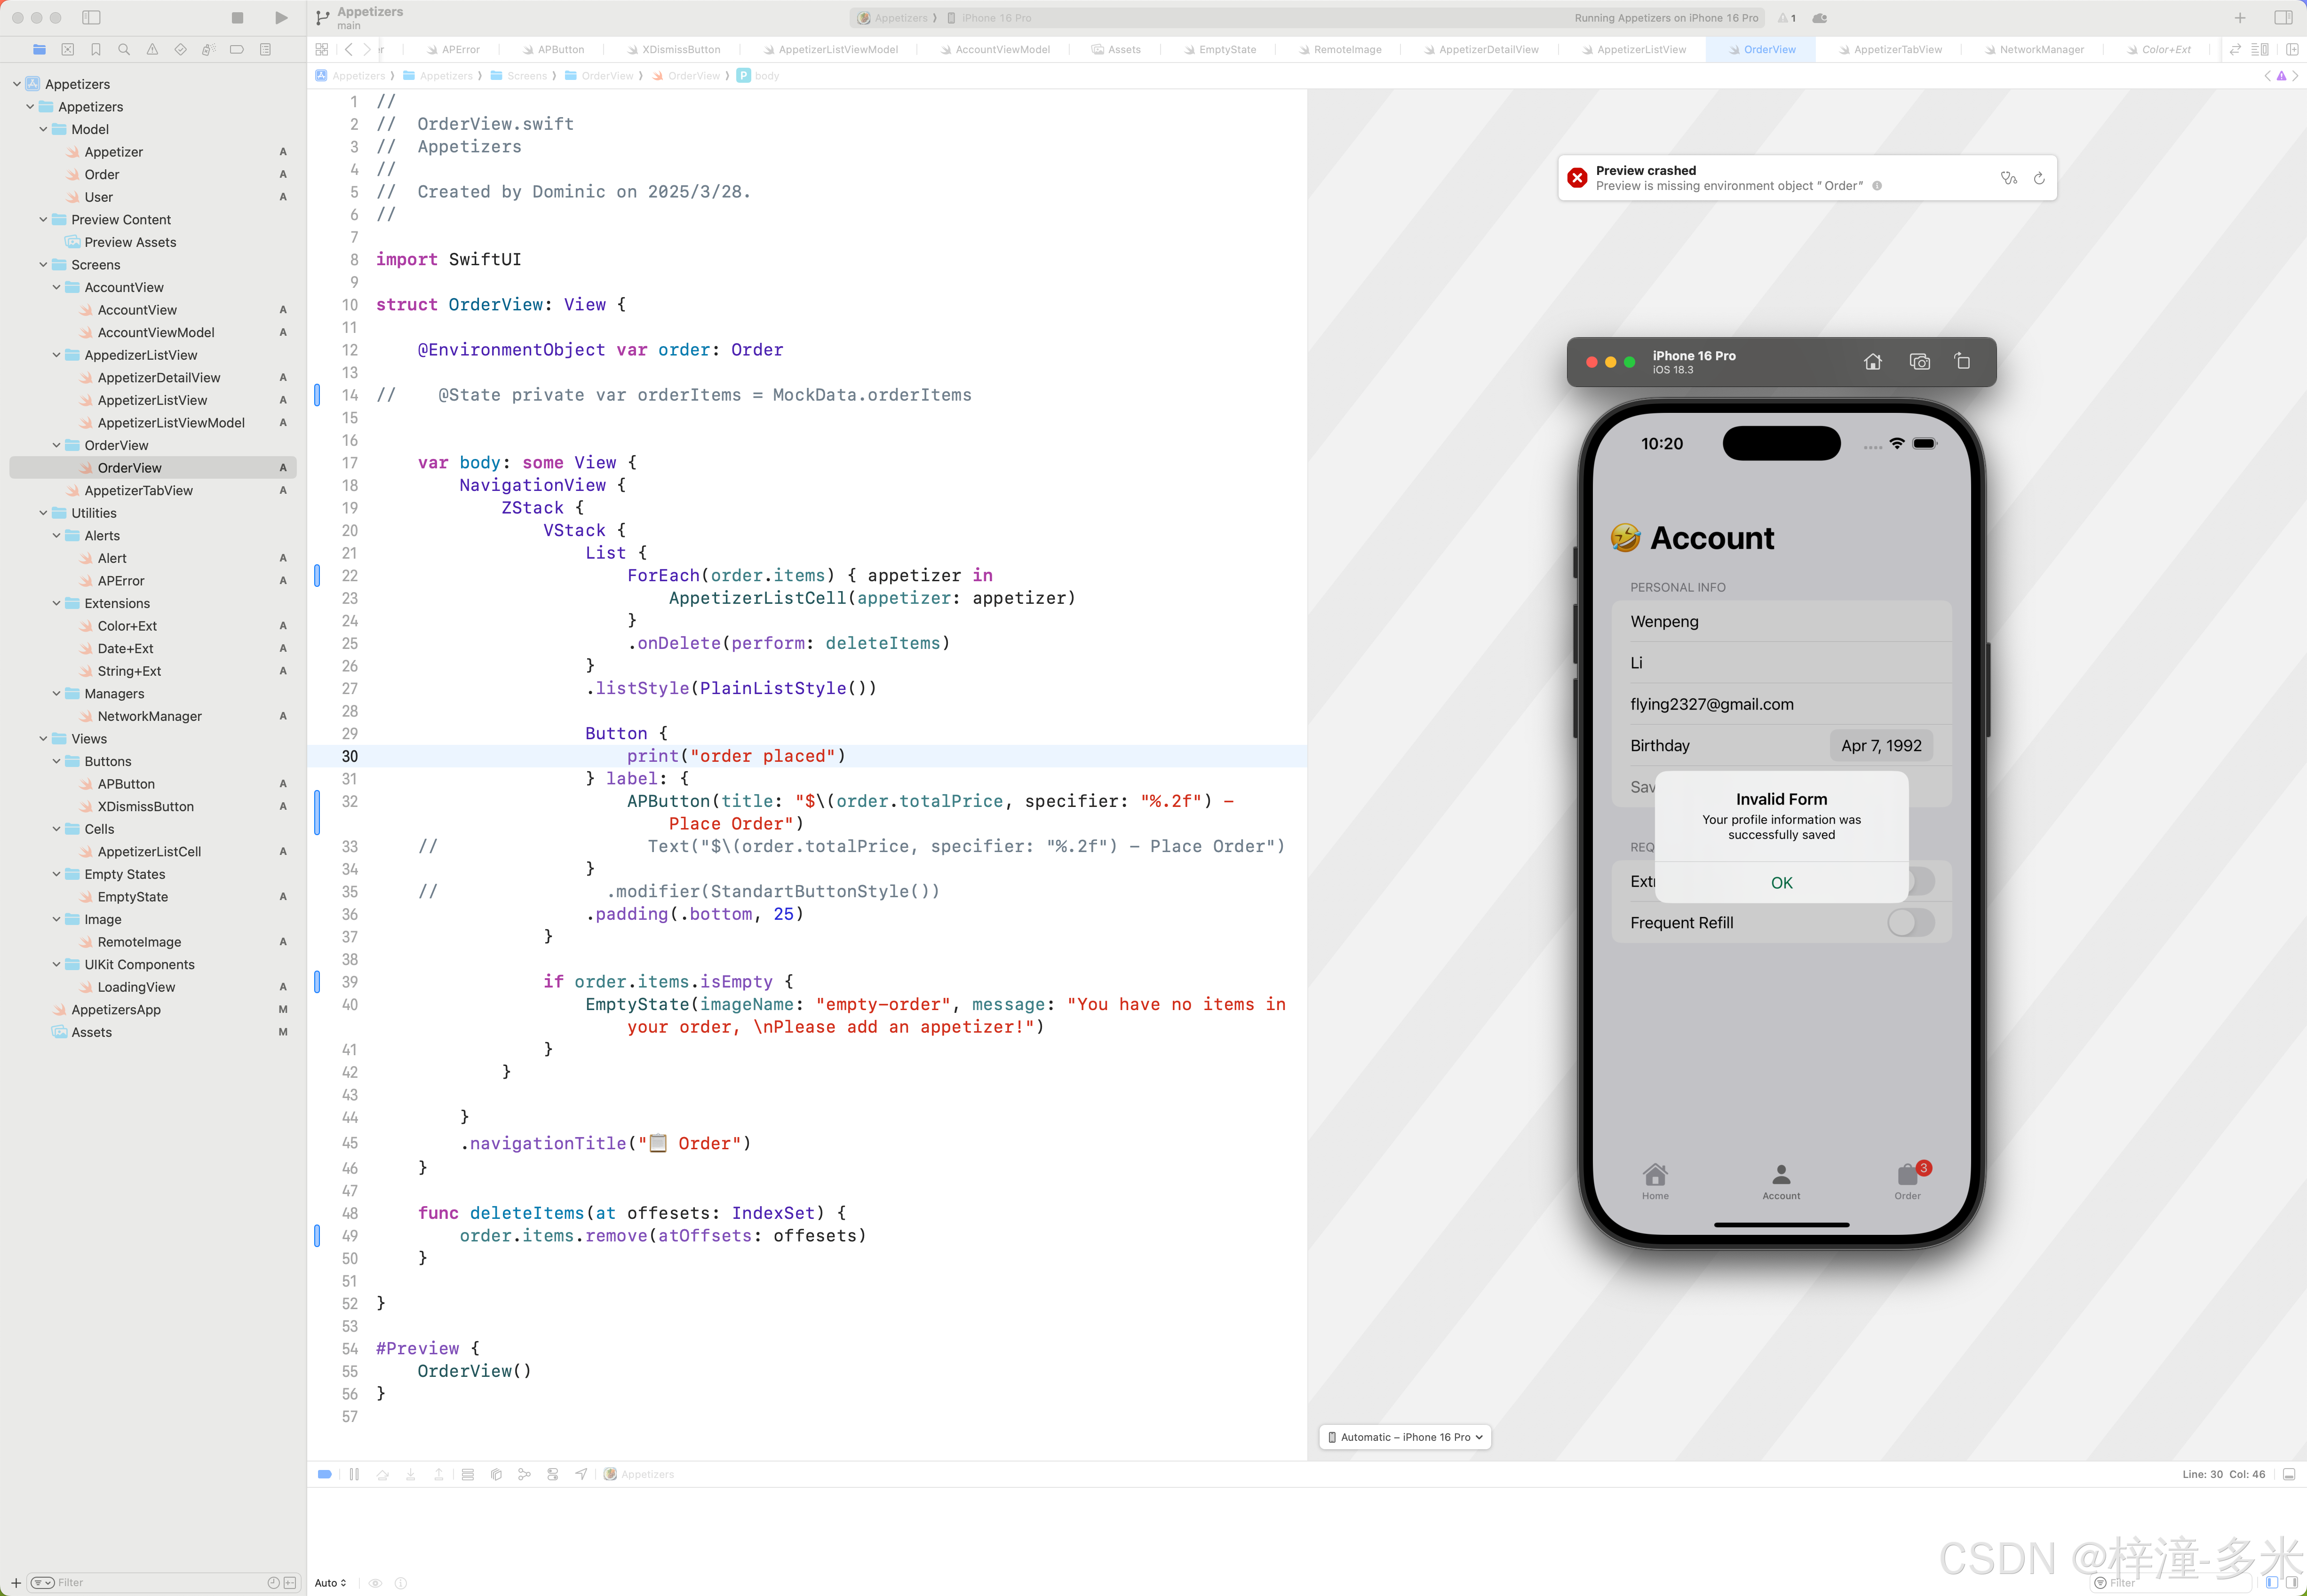Open the Automatic – iPhone 16 Pro dropdown

coord(1405,1437)
